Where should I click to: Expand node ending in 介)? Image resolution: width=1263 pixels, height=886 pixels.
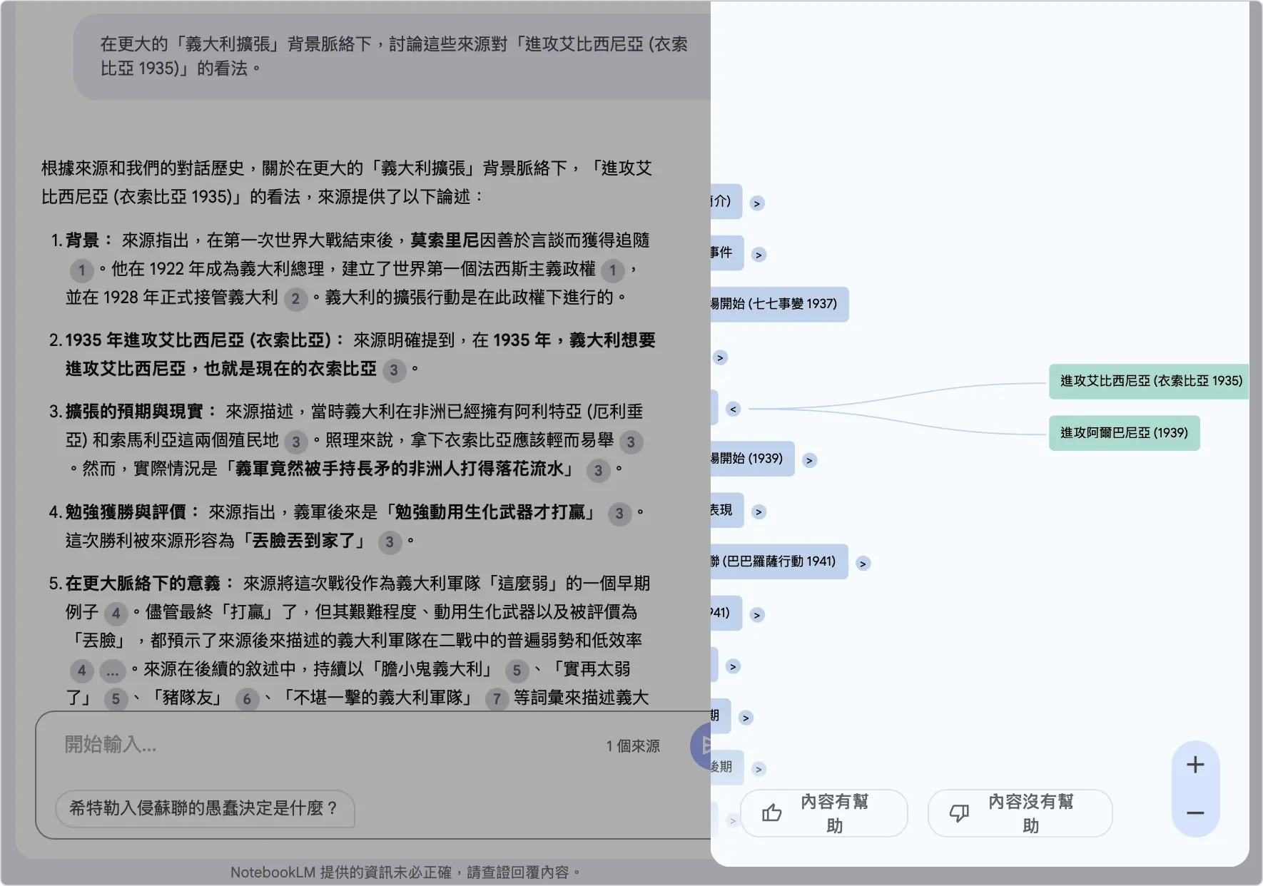[x=757, y=203]
